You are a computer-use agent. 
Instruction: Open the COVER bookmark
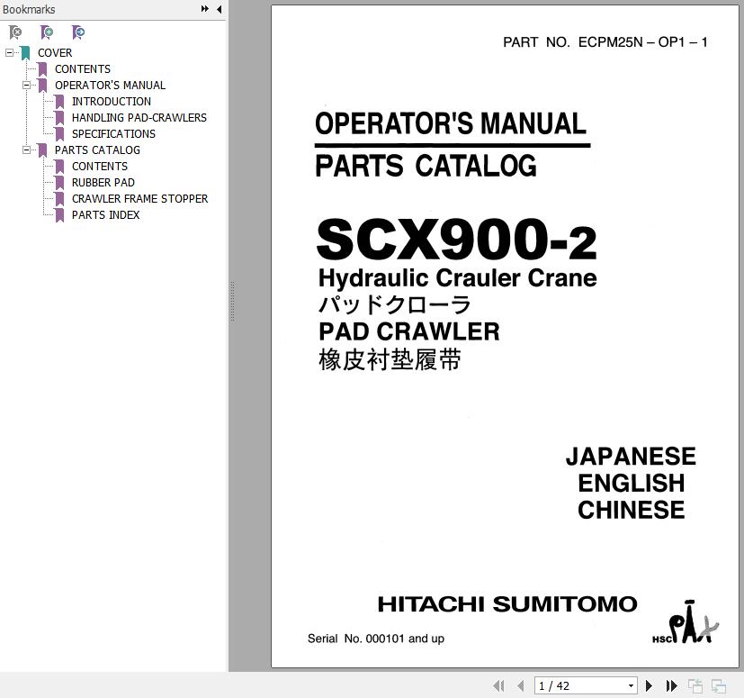(x=55, y=53)
